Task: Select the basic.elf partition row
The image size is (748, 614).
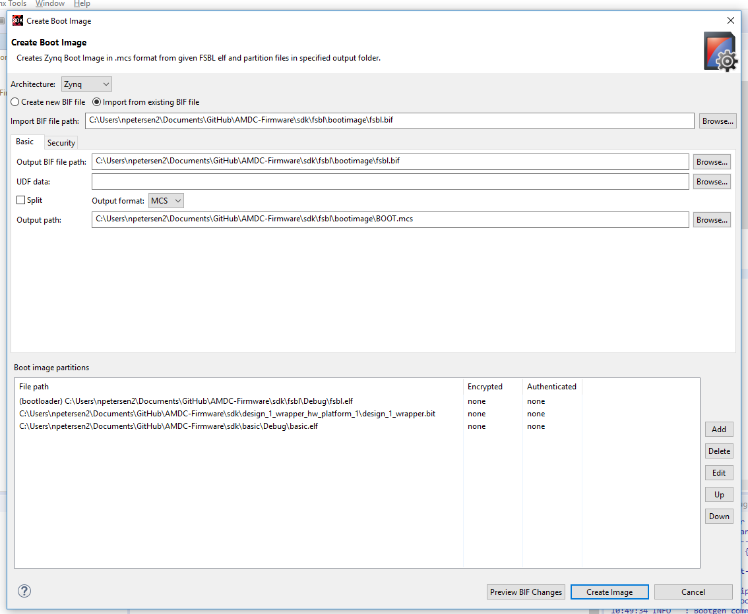Action: (357, 426)
